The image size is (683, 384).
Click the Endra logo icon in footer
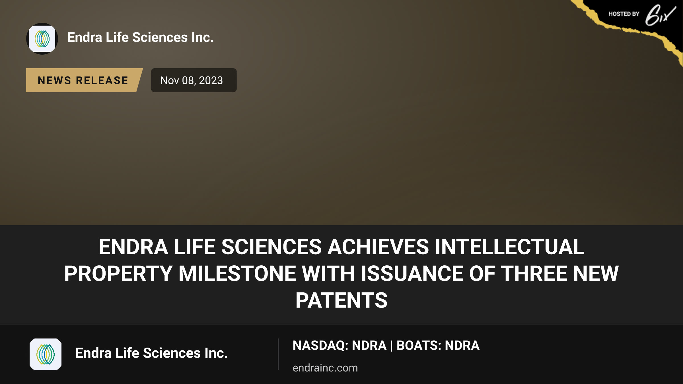pos(46,354)
